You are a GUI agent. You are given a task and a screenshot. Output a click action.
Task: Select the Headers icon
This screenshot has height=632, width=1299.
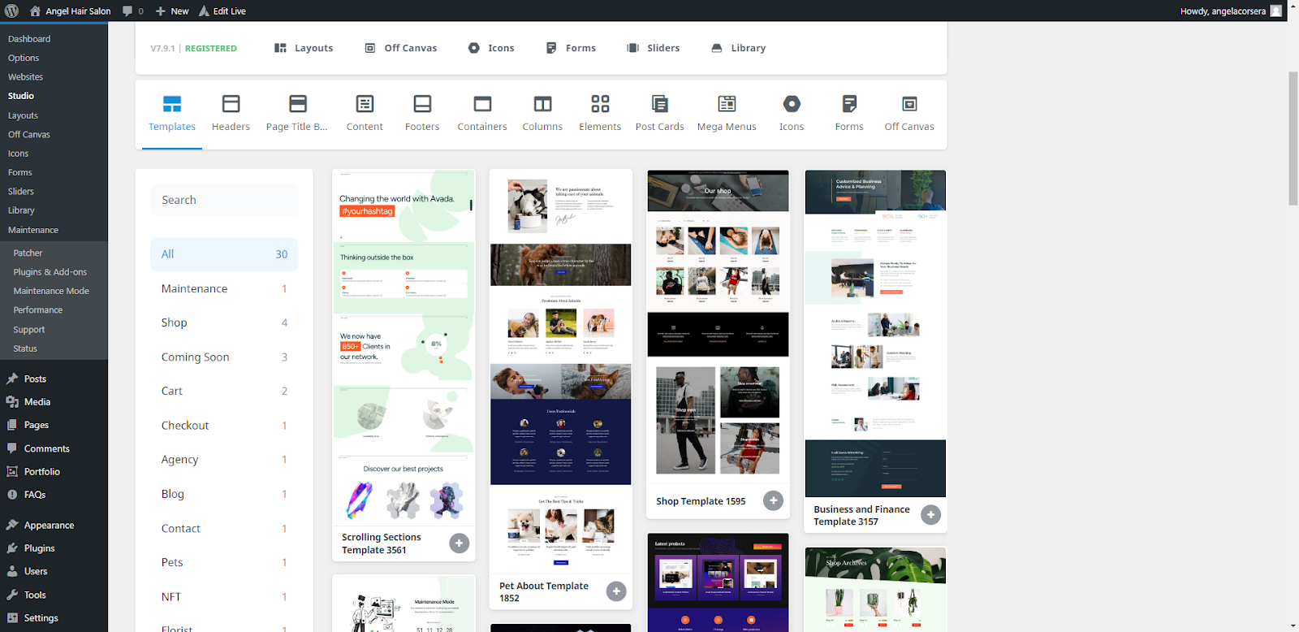point(231,104)
